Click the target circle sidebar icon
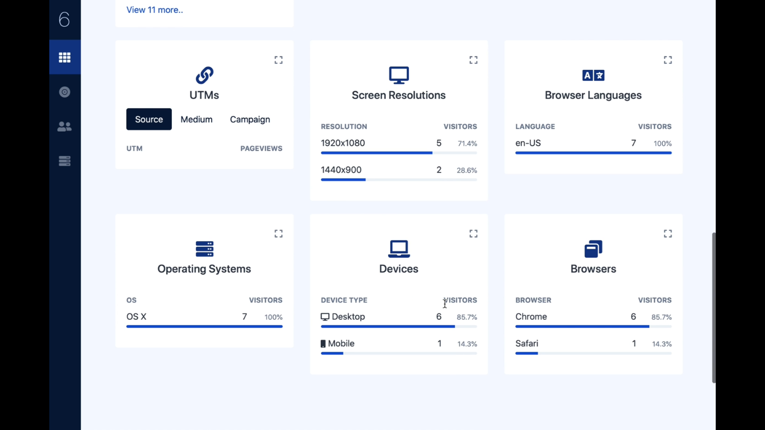The width and height of the screenshot is (765, 430). tap(64, 92)
